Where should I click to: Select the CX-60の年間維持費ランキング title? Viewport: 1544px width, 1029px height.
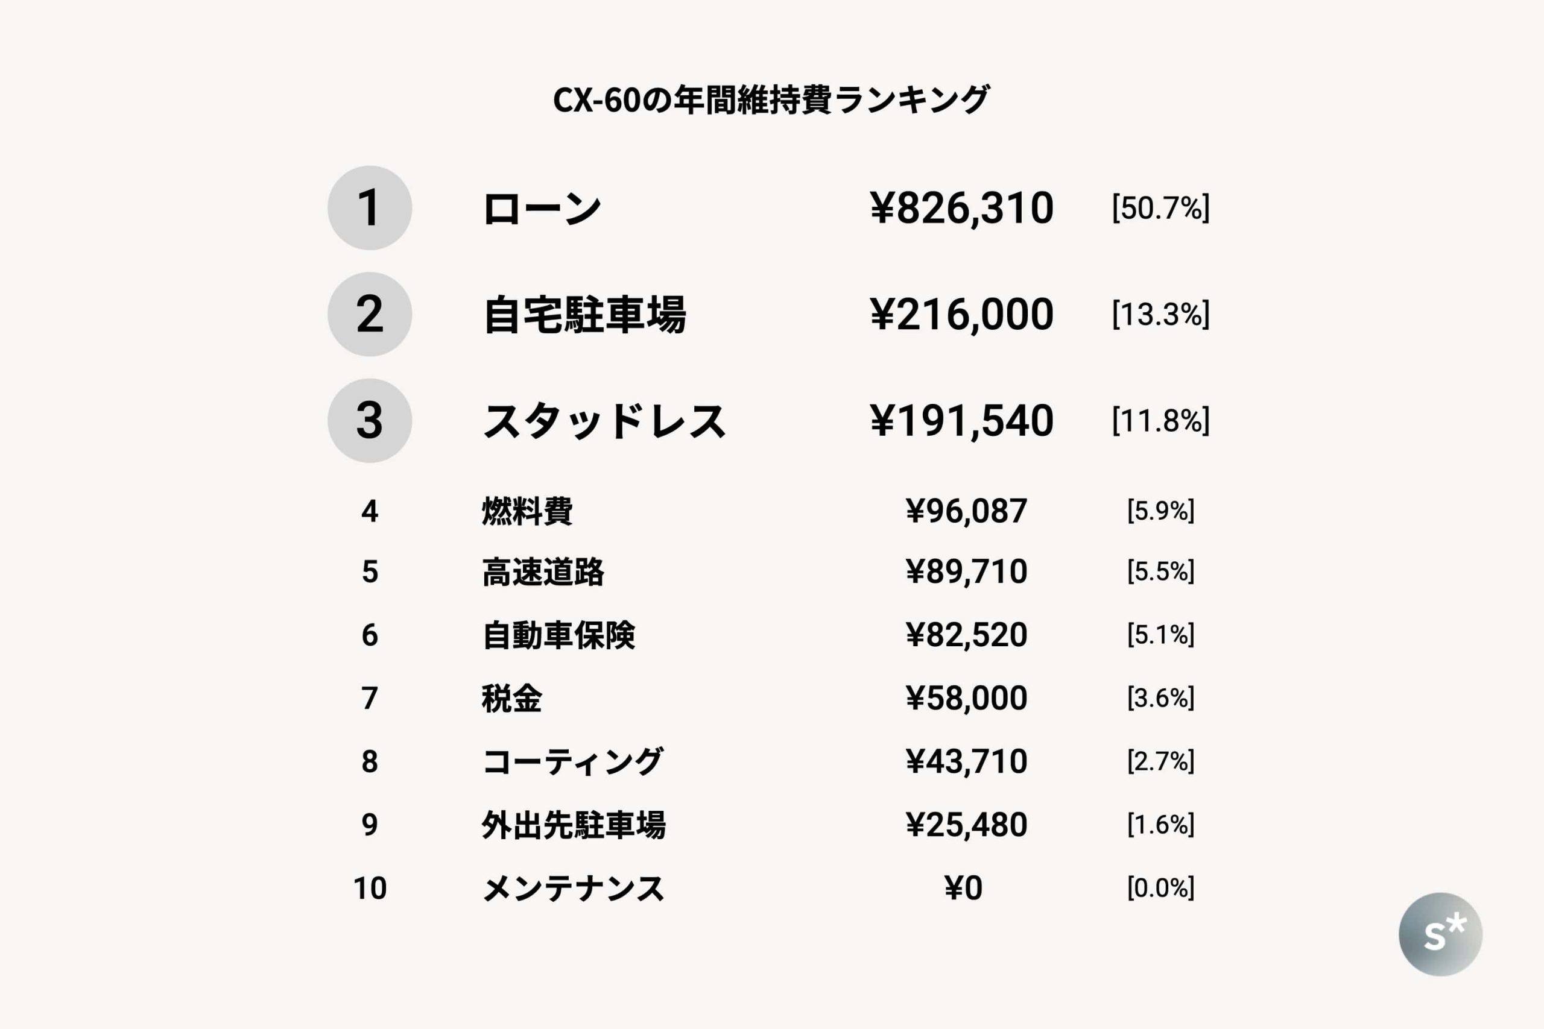tap(771, 99)
